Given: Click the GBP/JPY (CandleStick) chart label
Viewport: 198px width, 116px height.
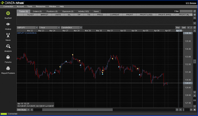Looking at the screenshot, I should pos(27,33).
